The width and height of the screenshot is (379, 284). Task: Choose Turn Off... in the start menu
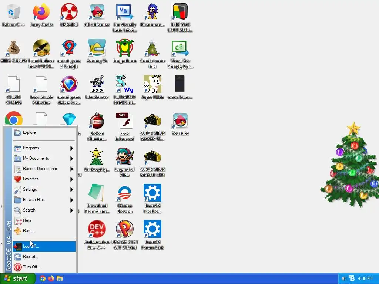44,267
